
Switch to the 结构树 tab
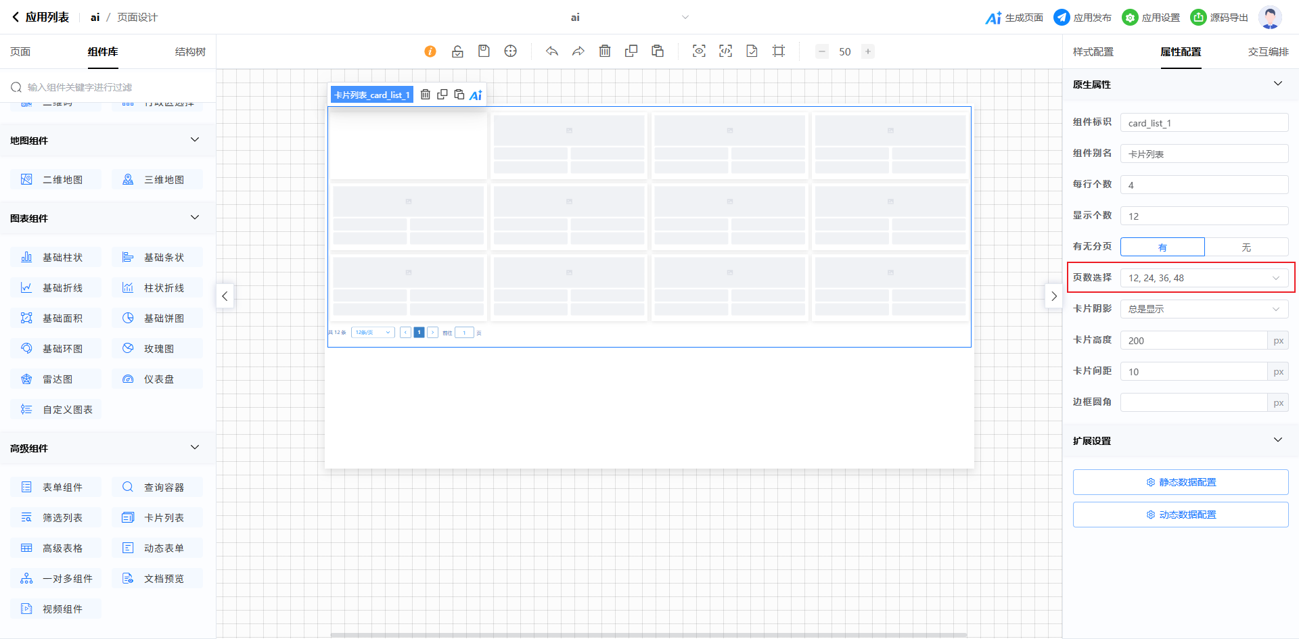click(190, 52)
